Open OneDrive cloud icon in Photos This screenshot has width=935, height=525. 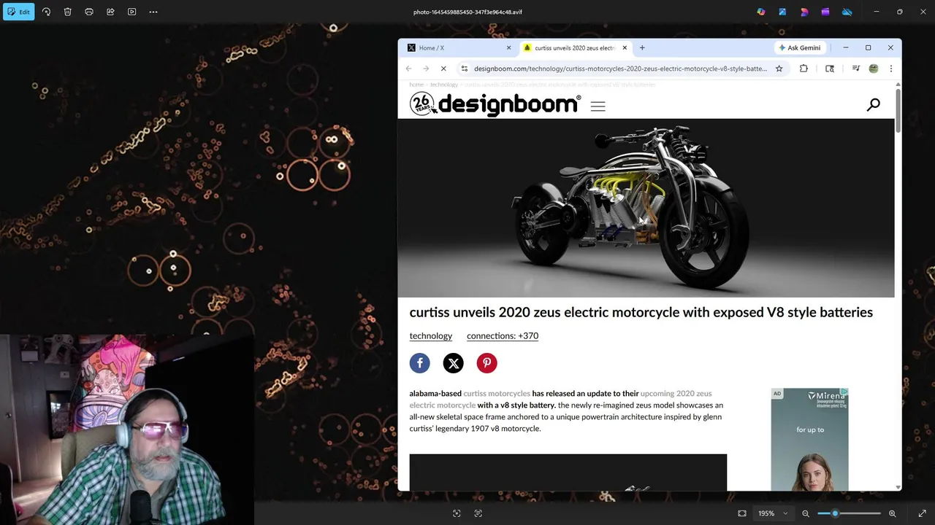pyautogui.click(x=847, y=12)
